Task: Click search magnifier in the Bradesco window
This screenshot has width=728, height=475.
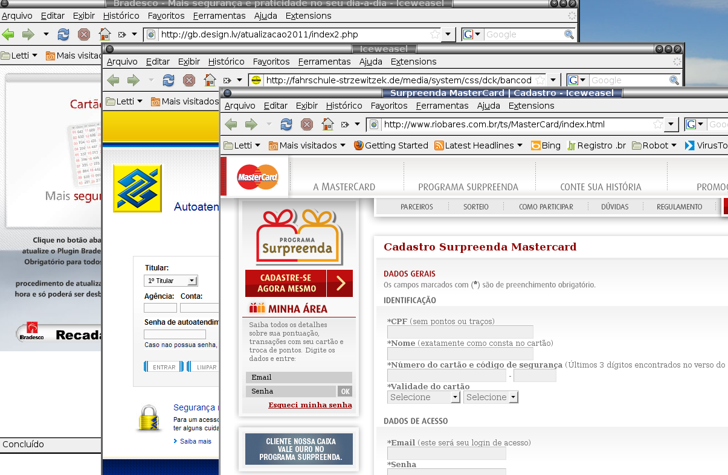Action: [569, 34]
